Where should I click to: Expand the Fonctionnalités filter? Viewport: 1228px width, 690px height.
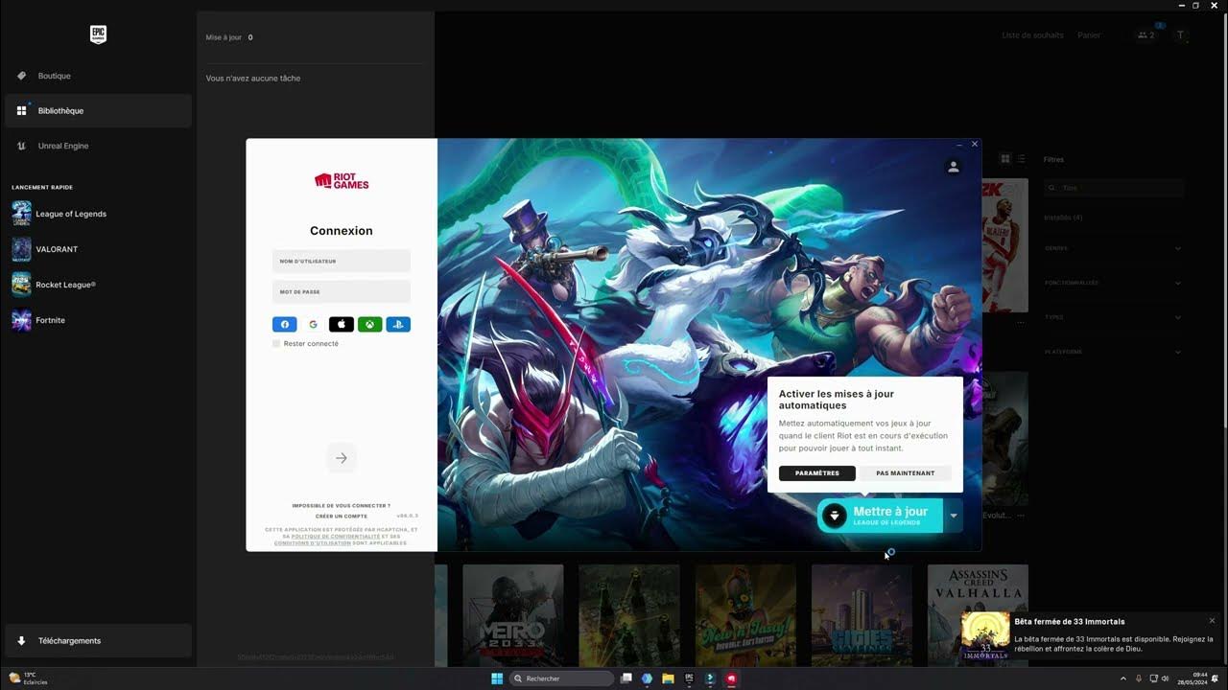[x=1113, y=283]
